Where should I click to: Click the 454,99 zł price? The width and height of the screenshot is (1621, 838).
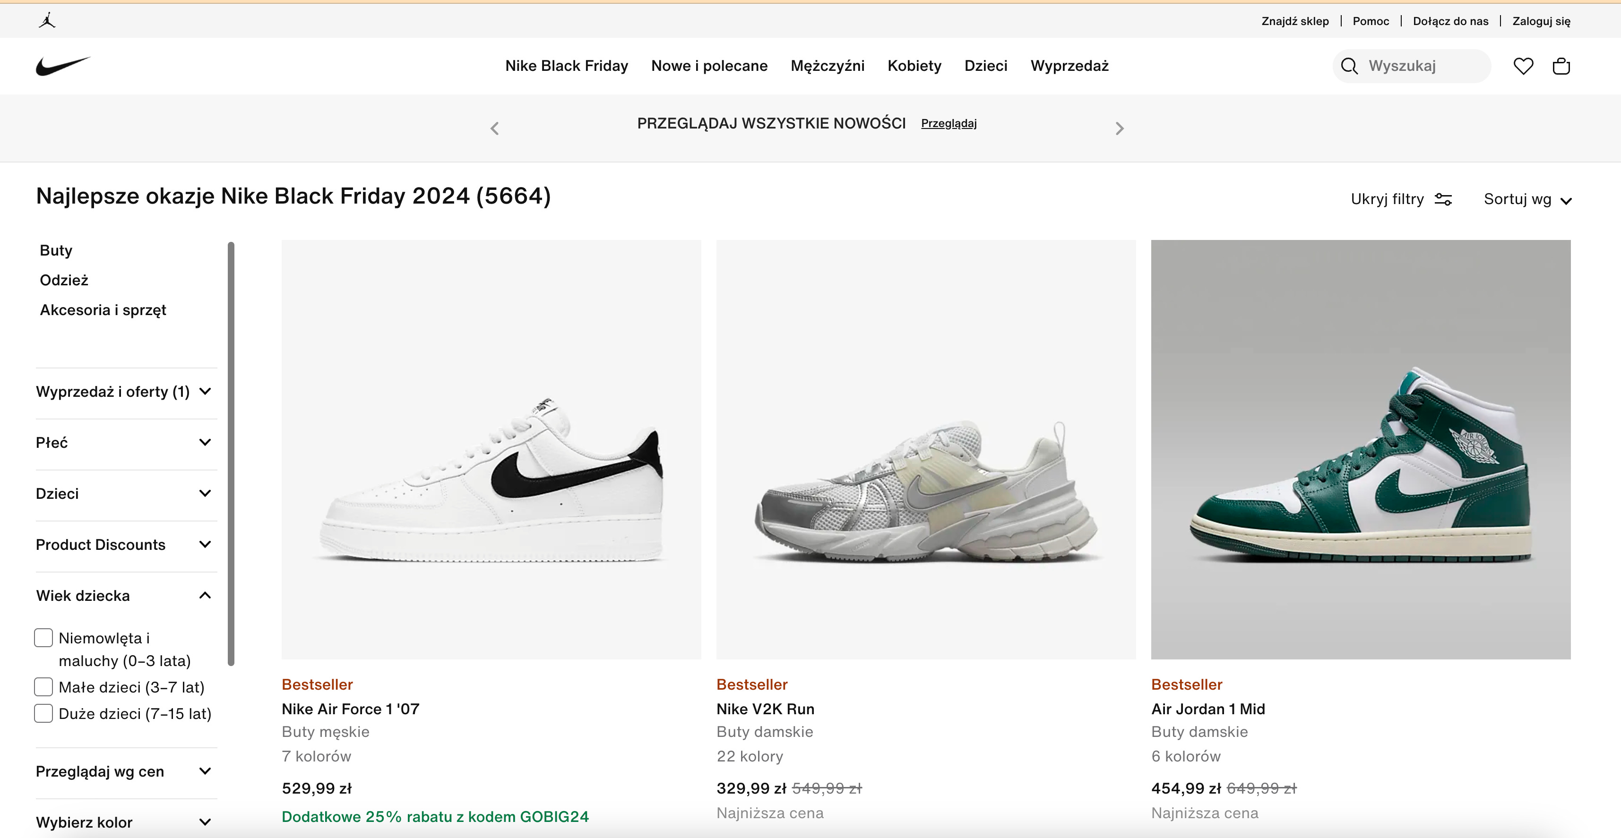[1186, 788]
